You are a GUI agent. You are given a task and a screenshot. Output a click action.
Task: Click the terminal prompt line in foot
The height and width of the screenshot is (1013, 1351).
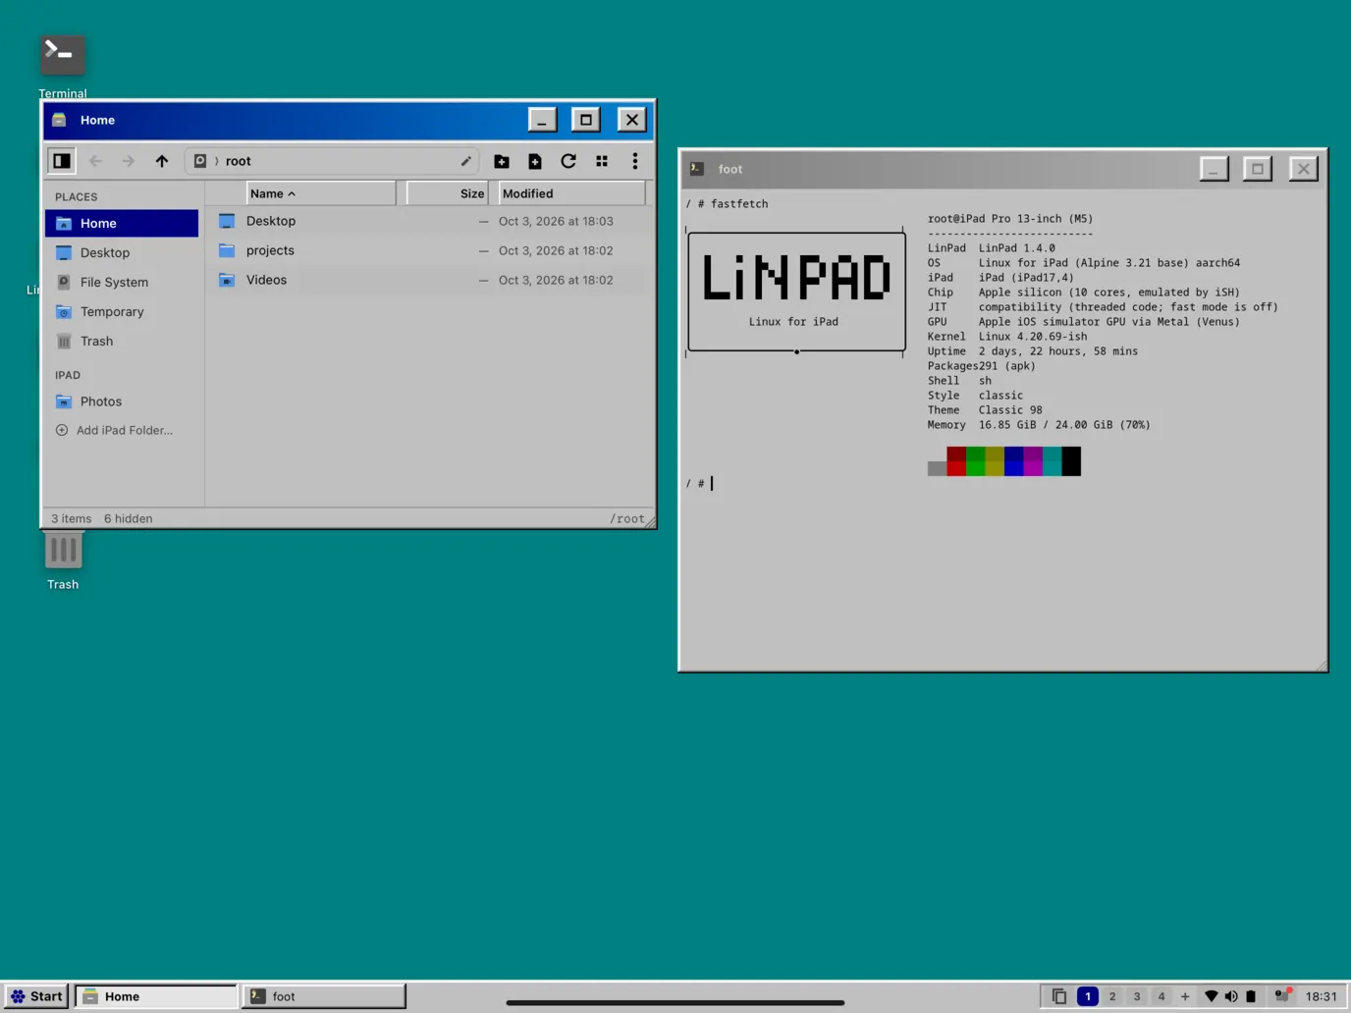tap(700, 483)
